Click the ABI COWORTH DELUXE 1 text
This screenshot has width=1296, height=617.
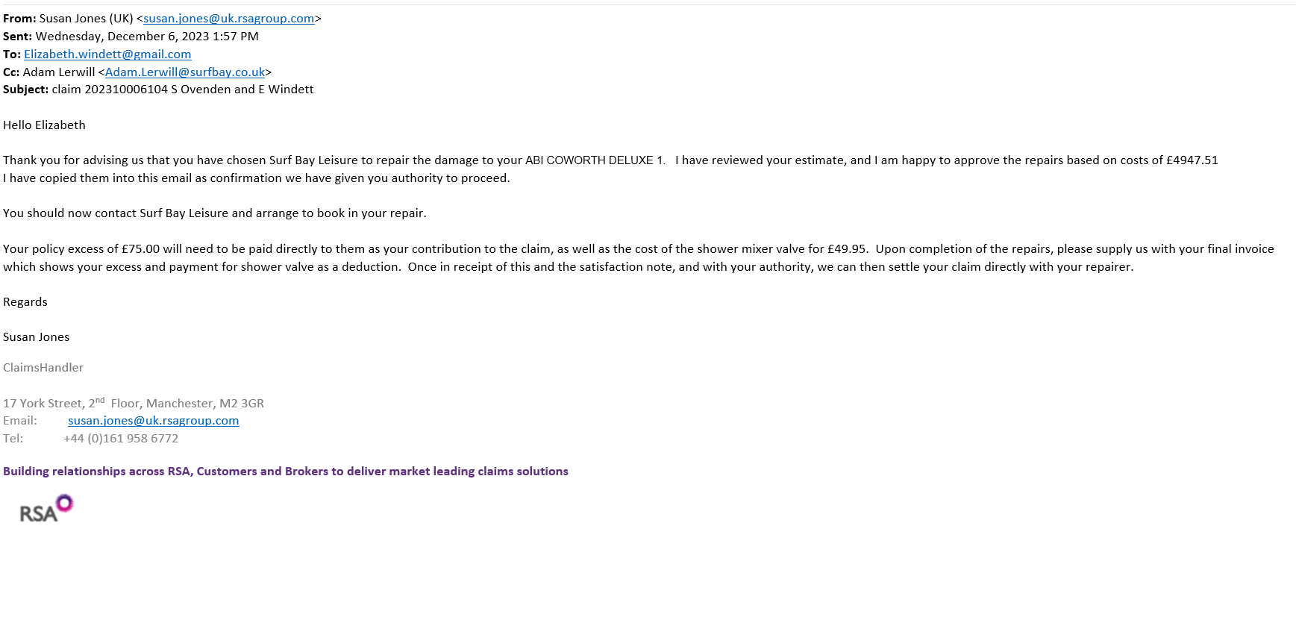(x=594, y=160)
